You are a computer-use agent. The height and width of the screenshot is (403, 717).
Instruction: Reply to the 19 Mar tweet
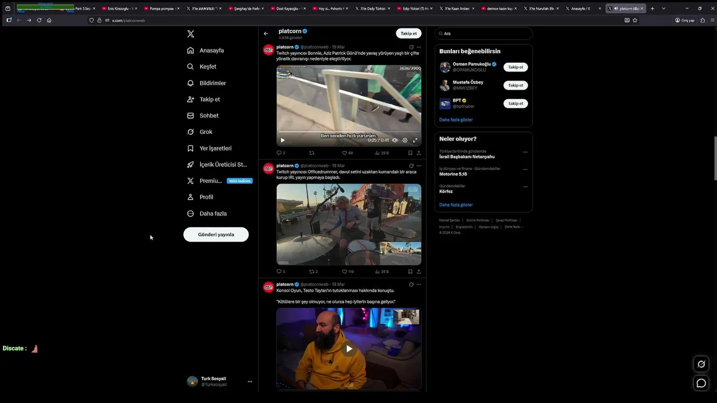(281, 153)
